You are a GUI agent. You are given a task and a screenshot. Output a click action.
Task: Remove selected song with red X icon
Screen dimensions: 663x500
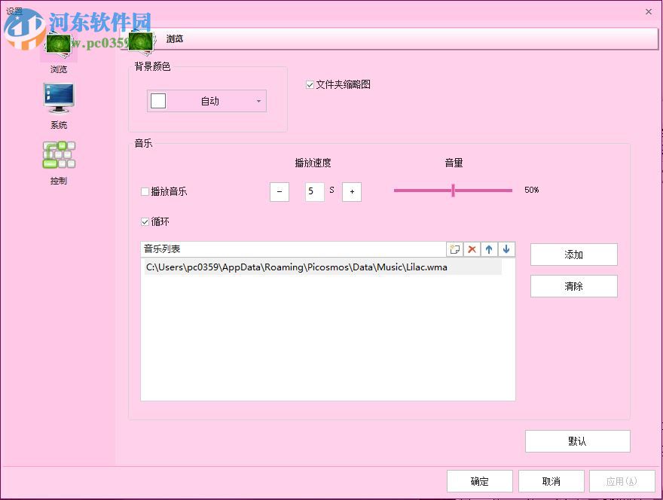tap(472, 248)
